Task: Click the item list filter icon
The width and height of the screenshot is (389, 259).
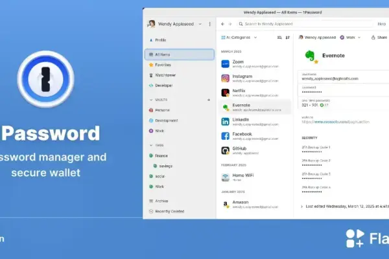Action: [x=279, y=38]
